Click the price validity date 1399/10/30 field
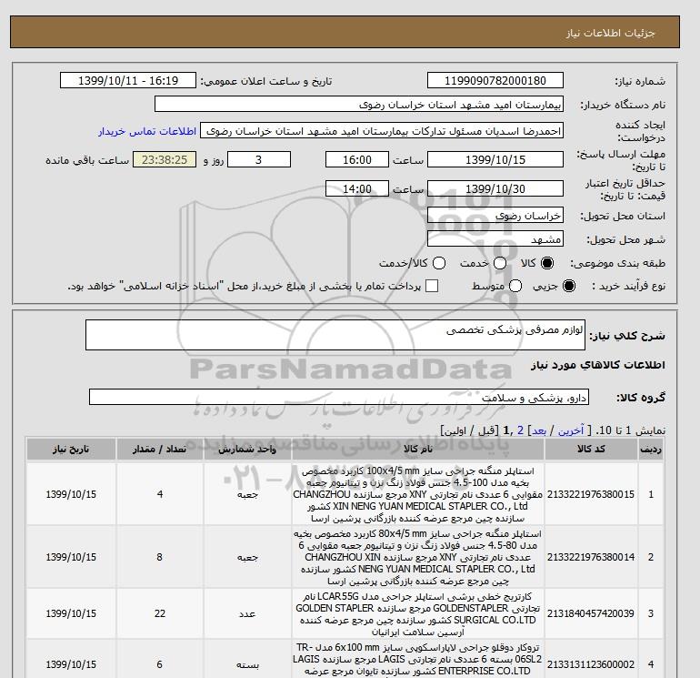The image size is (700, 678). click(x=495, y=188)
